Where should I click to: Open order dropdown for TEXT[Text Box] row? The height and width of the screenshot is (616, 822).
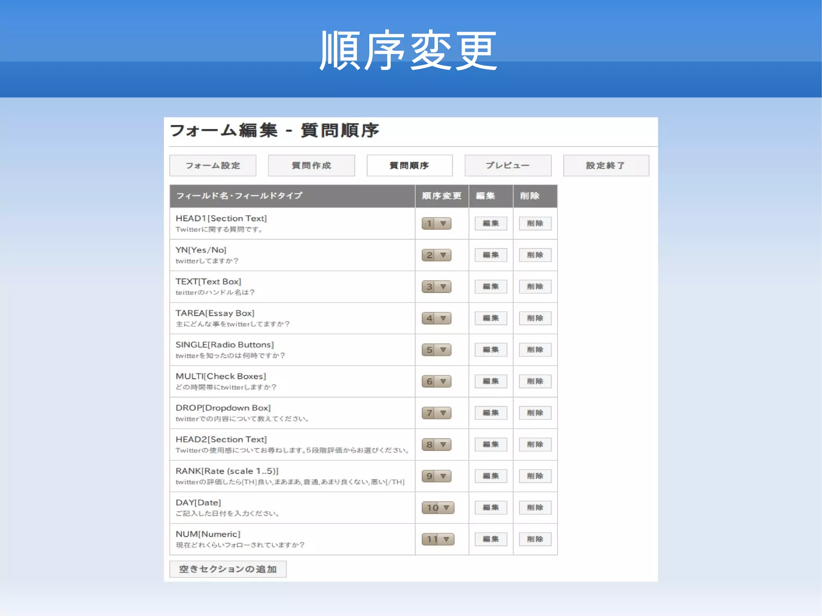(436, 287)
